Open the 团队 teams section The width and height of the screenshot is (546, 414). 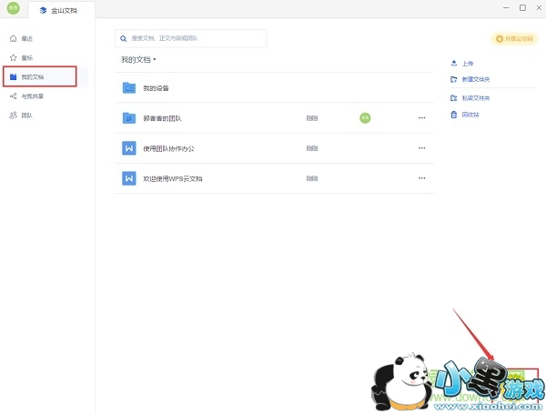pos(21,116)
